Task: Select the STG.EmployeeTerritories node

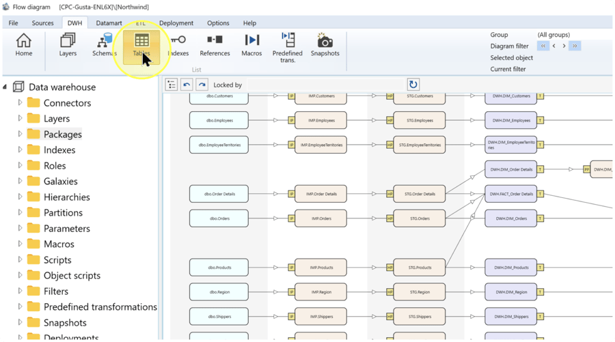Action: 420,145
